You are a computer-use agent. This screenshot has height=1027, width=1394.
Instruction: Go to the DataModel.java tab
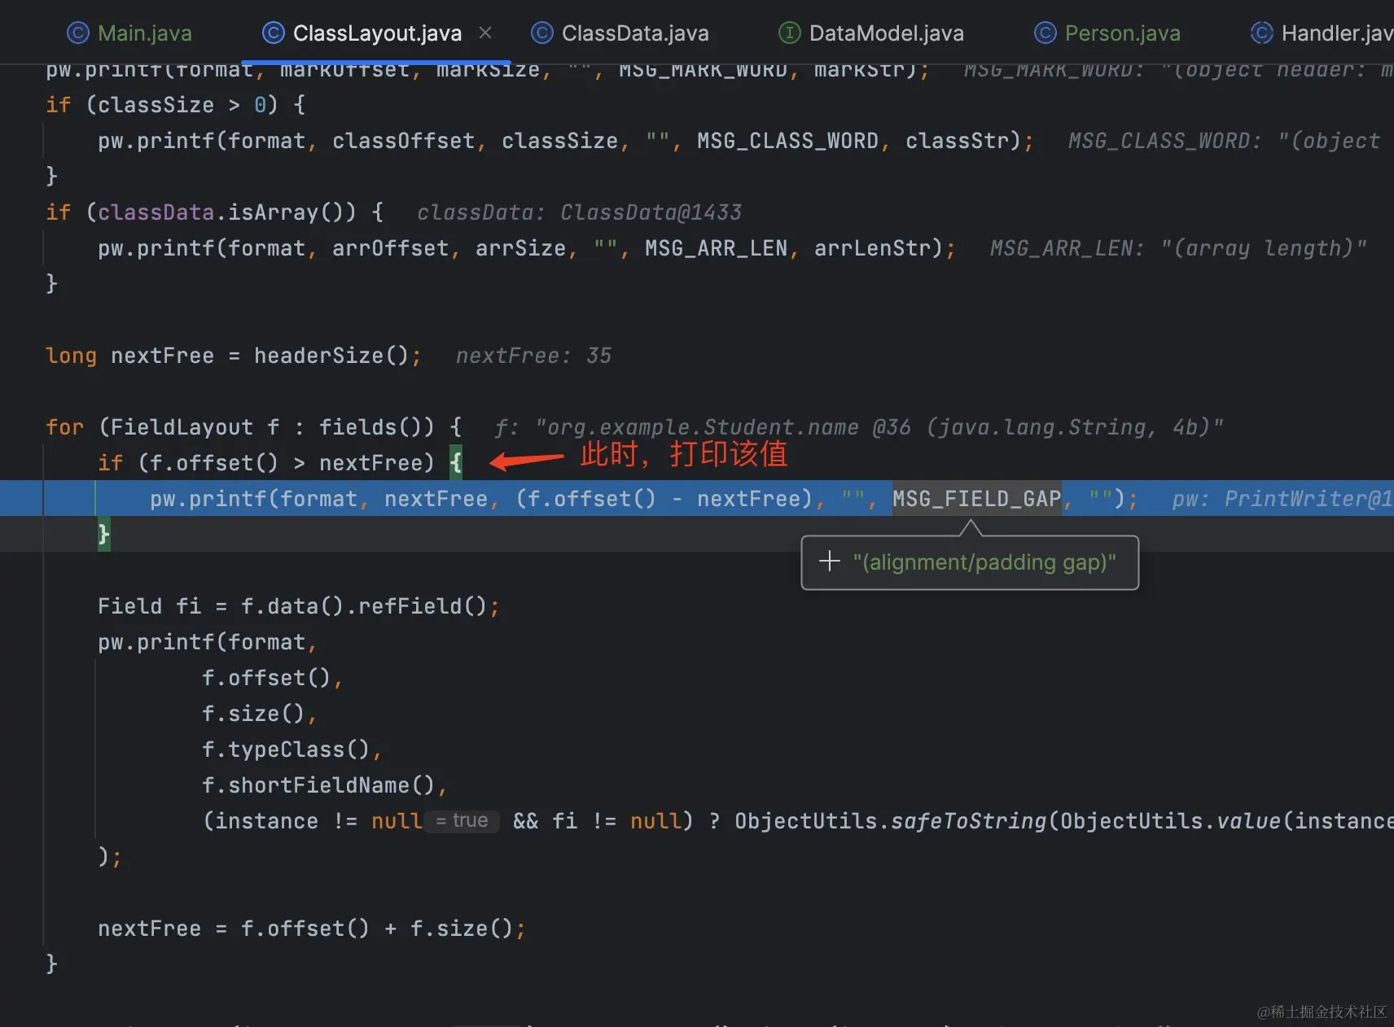click(871, 33)
